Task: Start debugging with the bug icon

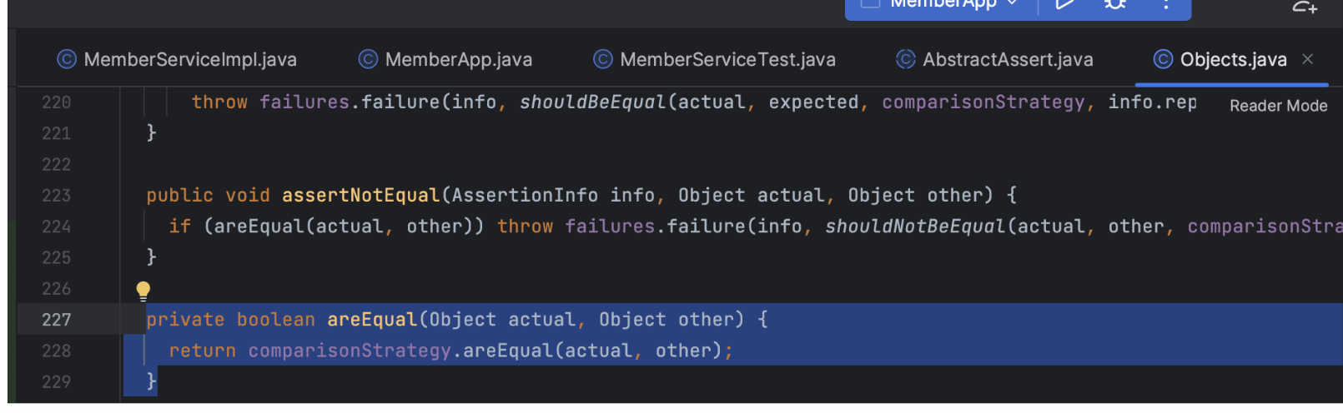Action: point(1115,4)
